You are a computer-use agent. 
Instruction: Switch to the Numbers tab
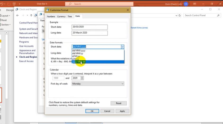coord(51,16)
